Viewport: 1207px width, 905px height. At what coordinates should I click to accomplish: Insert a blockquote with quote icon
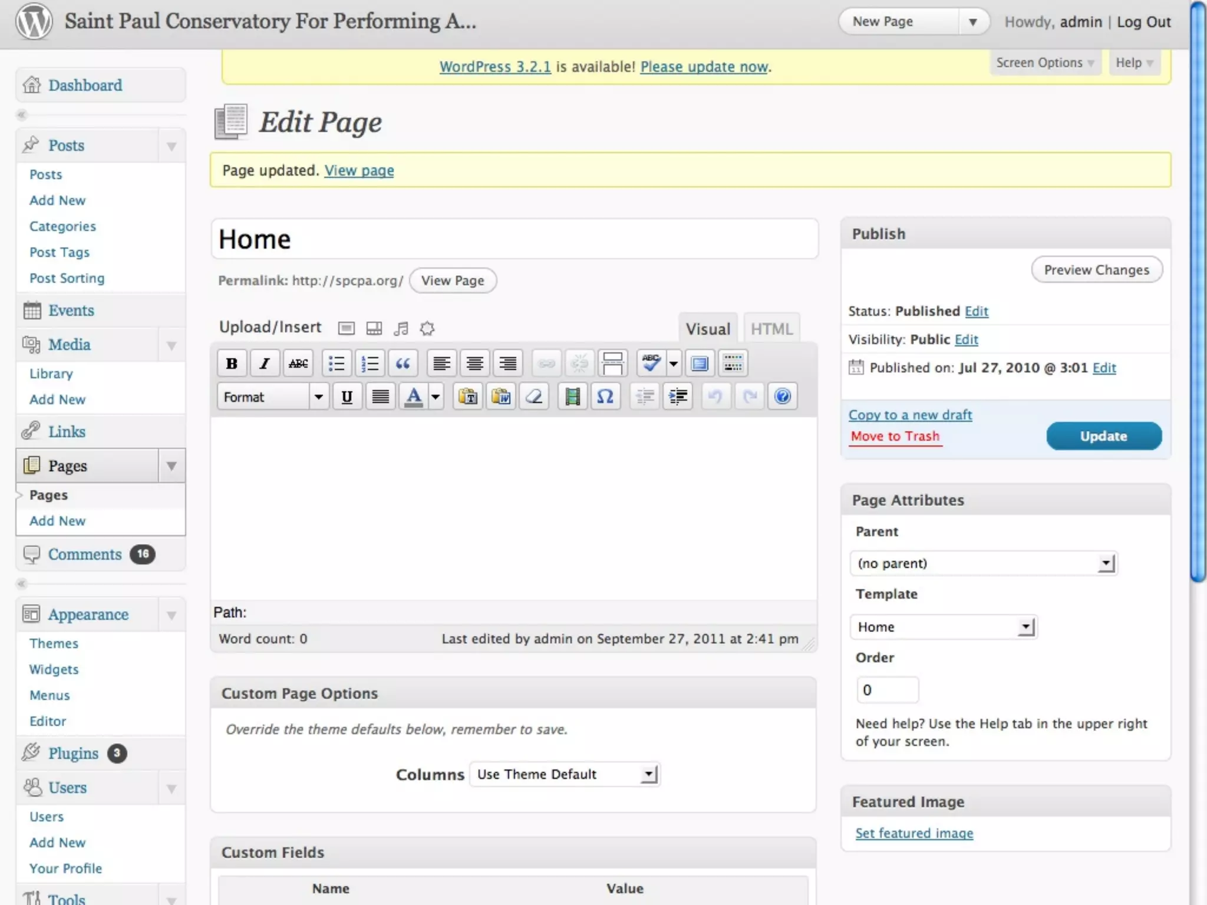pyautogui.click(x=403, y=364)
